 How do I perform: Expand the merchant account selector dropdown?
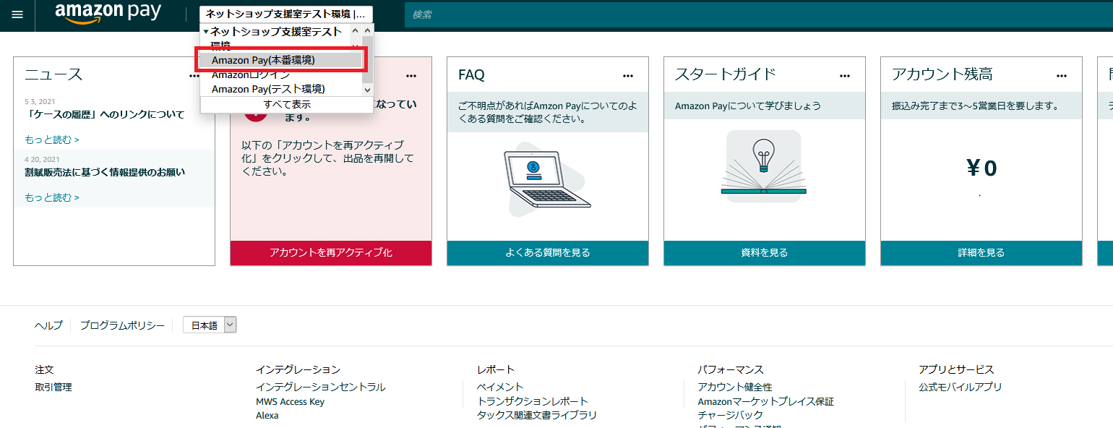click(286, 14)
